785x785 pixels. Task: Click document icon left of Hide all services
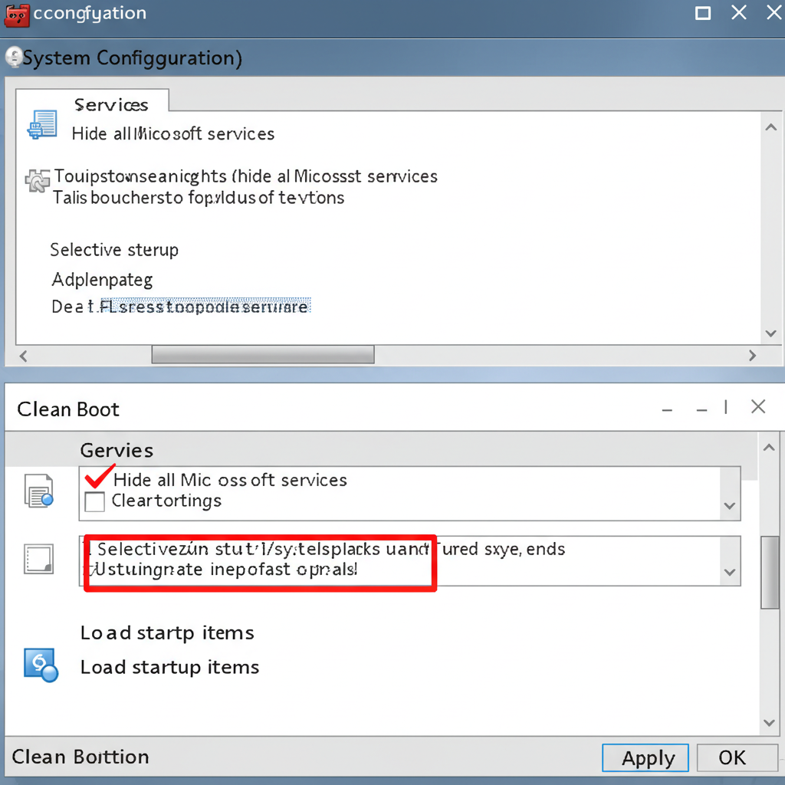point(39,491)
